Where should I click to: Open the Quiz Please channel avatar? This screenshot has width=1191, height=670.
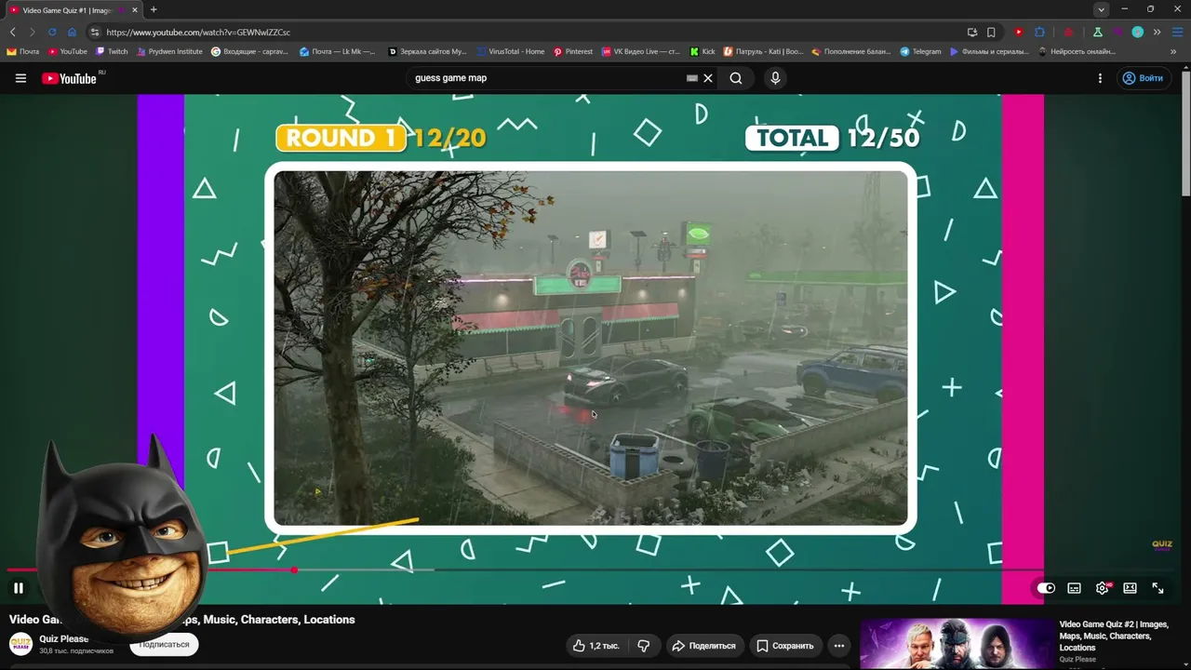pos(20,644)
